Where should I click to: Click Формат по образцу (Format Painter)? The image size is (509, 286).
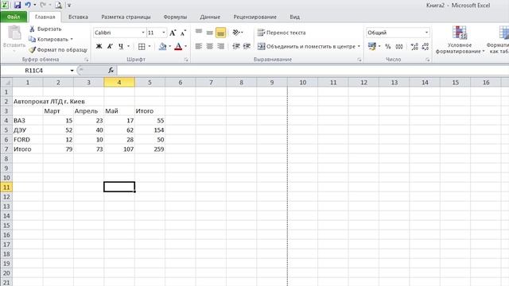click(58, 49)
